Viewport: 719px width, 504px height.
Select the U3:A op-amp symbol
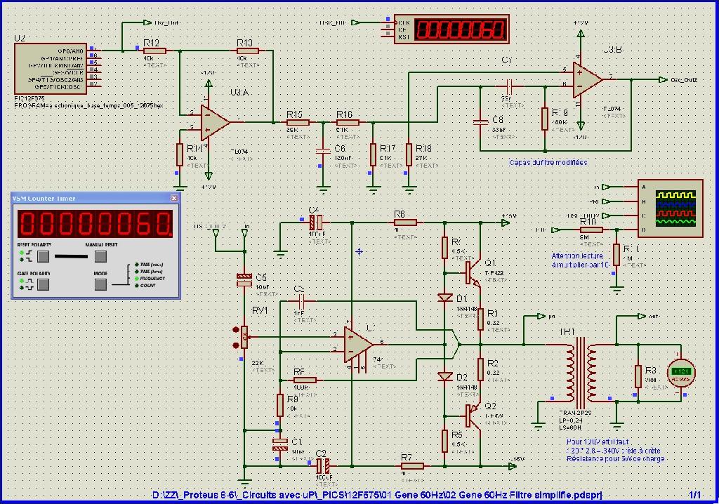pos(215,122)
